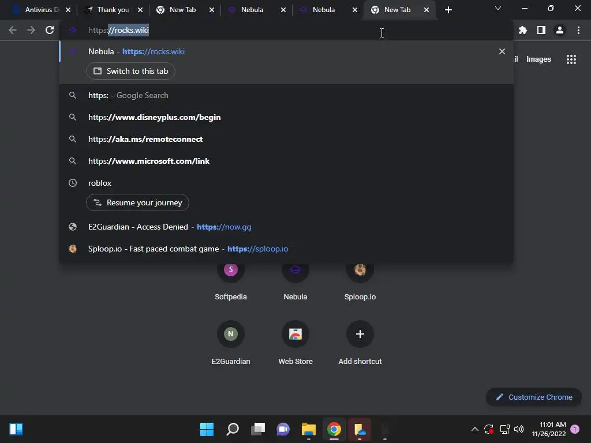Open the clock showing 11:01 AM

pyautogui.click(x=549, y=429)
